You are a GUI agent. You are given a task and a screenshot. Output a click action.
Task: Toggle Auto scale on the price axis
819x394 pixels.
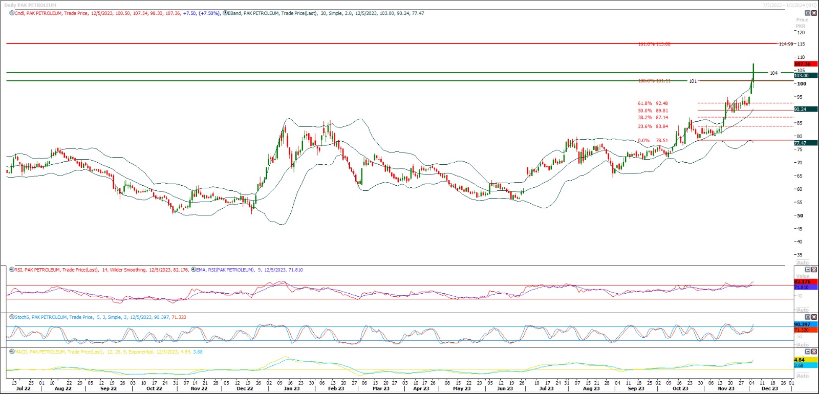pos(803,262)
